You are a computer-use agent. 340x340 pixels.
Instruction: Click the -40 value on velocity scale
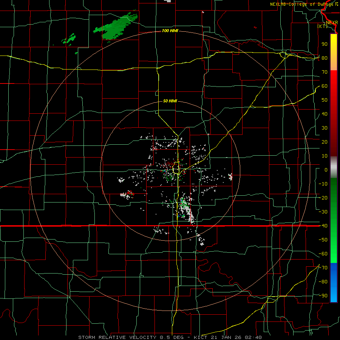pyautogui.click(x=323, y=226)
